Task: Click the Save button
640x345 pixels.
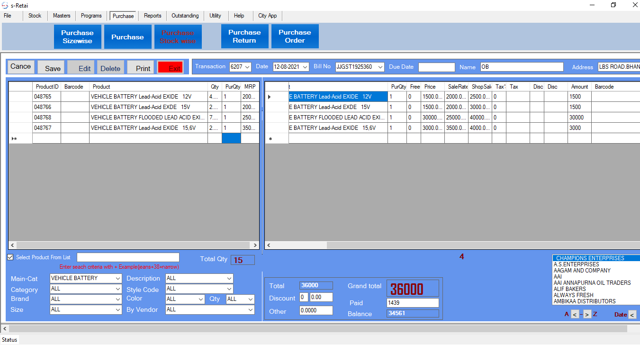Action: pos(52,68)
